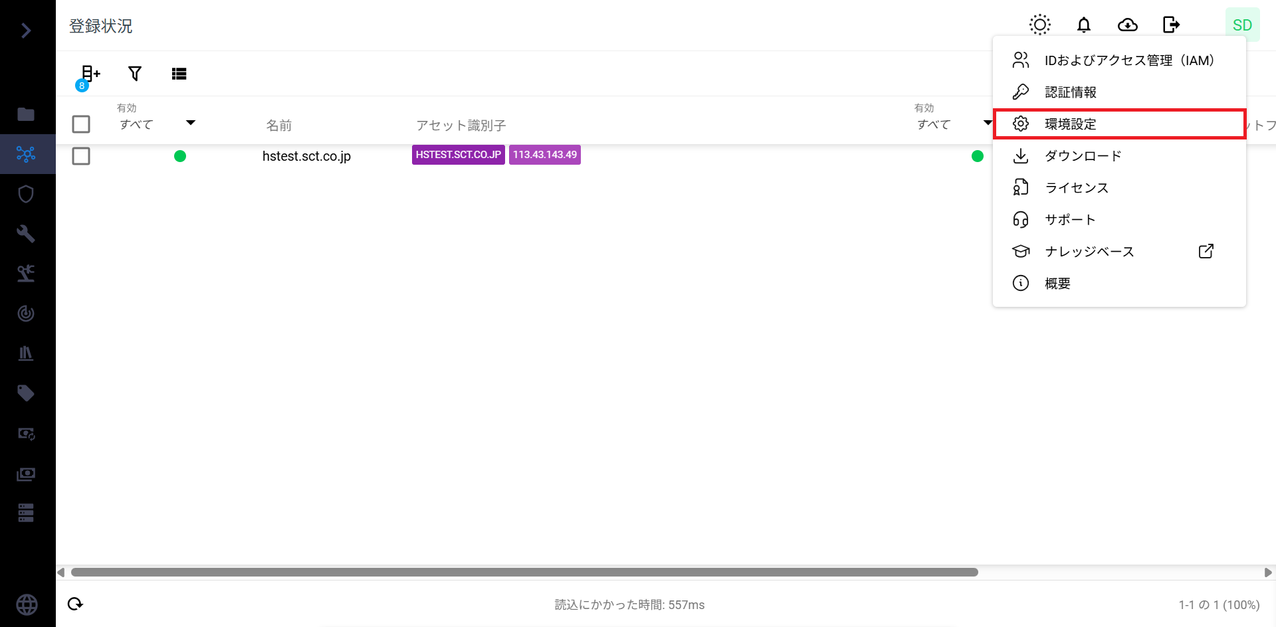The width and height of the screenshot is (1276, 627).
Task: Open the notifications bell
Action: [1083, 25]
